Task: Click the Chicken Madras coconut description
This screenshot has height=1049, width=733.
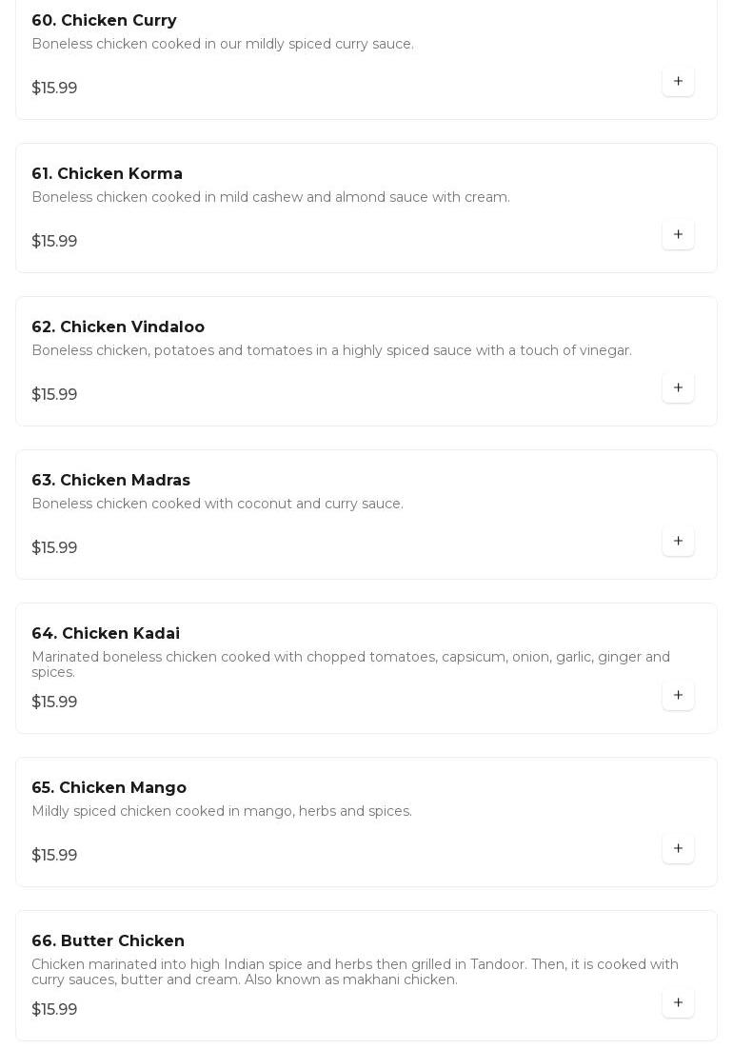Action: [217, 504]
